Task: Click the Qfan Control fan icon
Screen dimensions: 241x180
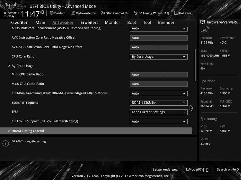Action: pyautogui.click(x=103, y=13)
